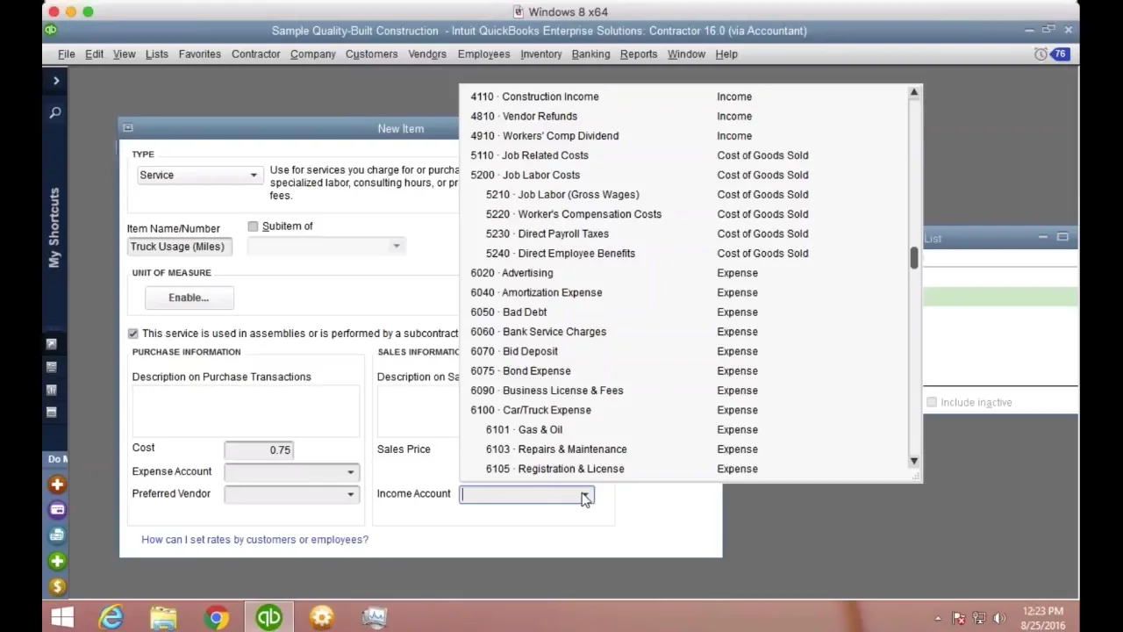Click the Description on Purchase Transactions box

[246, 410]
